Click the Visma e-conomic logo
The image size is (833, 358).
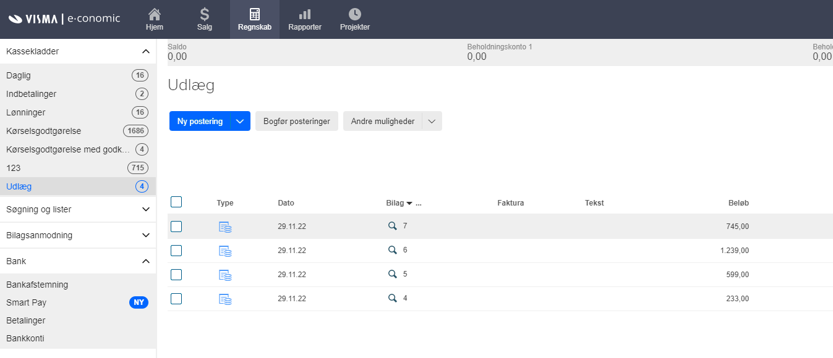(x=64, y=19)
